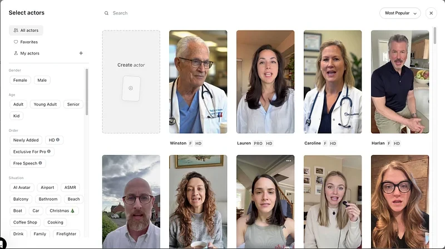Select the woman with black glasses thumbnail
445x249 pixels.
(x=400, y=202)
